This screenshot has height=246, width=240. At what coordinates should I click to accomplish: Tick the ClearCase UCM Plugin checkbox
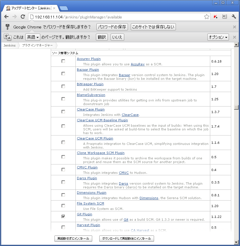tap(63, 142)
